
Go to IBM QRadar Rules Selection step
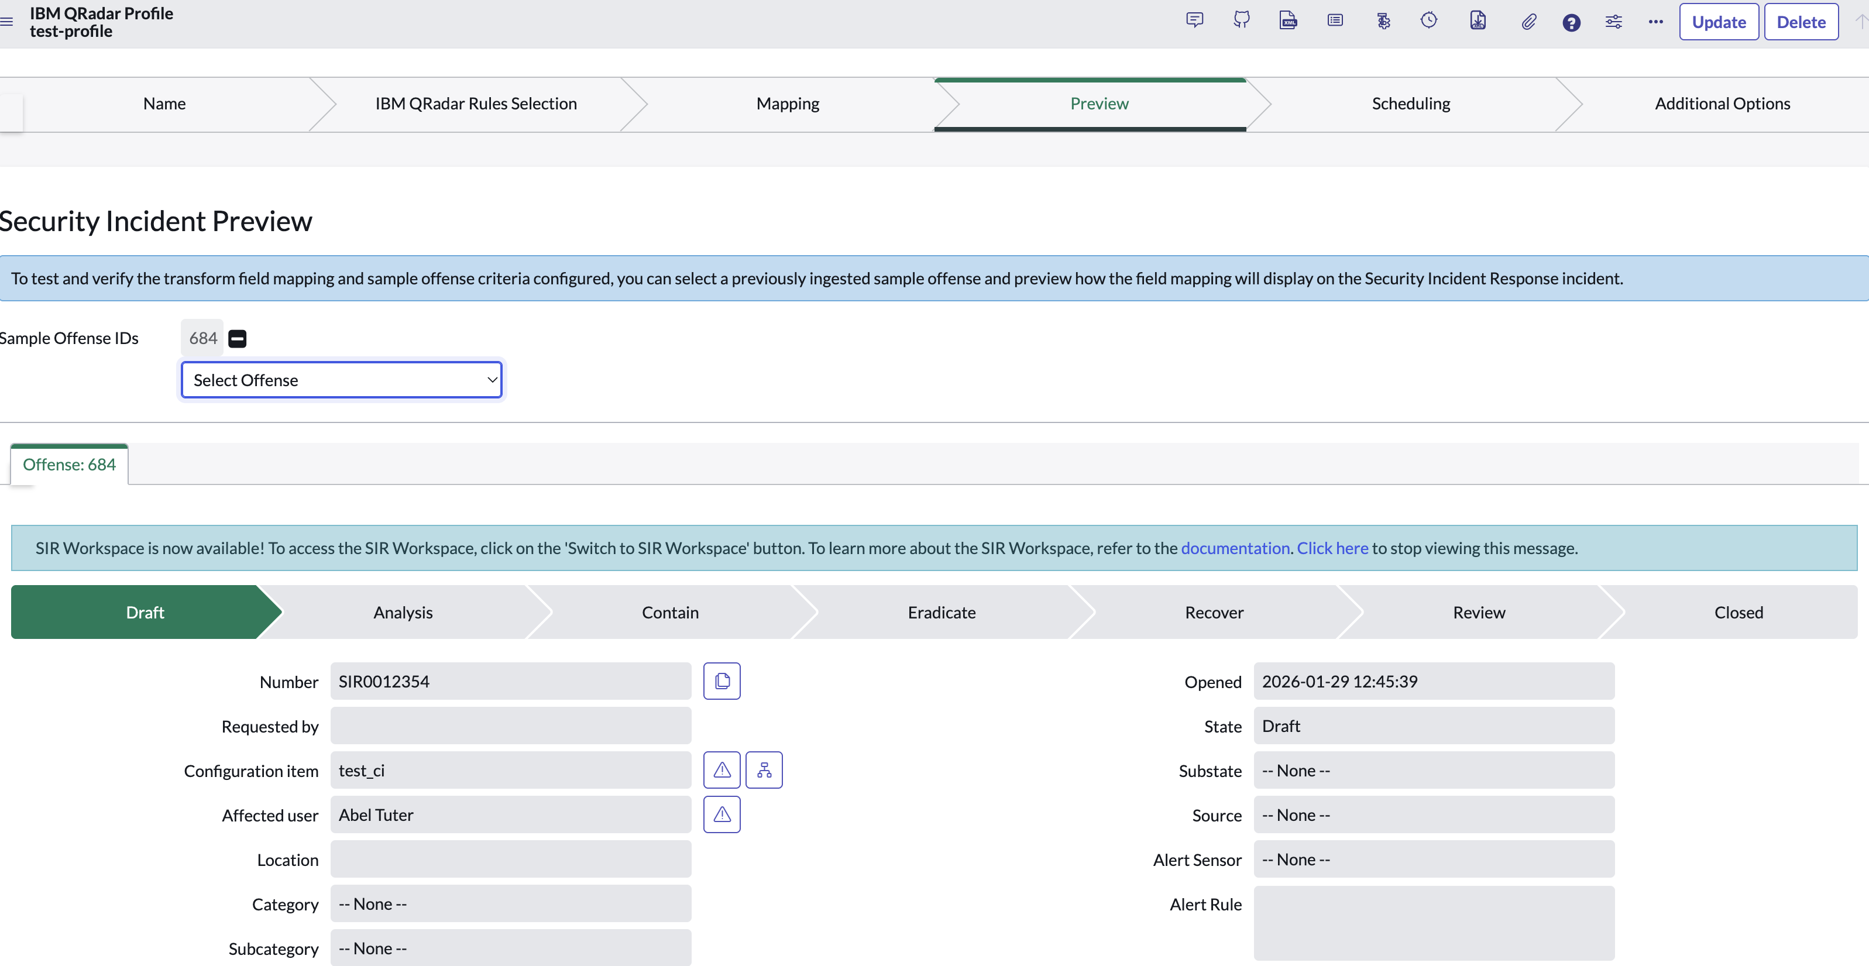point(476,104)
